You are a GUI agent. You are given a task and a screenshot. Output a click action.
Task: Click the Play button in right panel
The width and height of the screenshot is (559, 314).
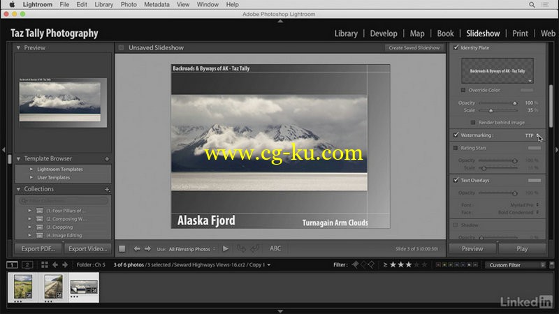pos(522,249)
